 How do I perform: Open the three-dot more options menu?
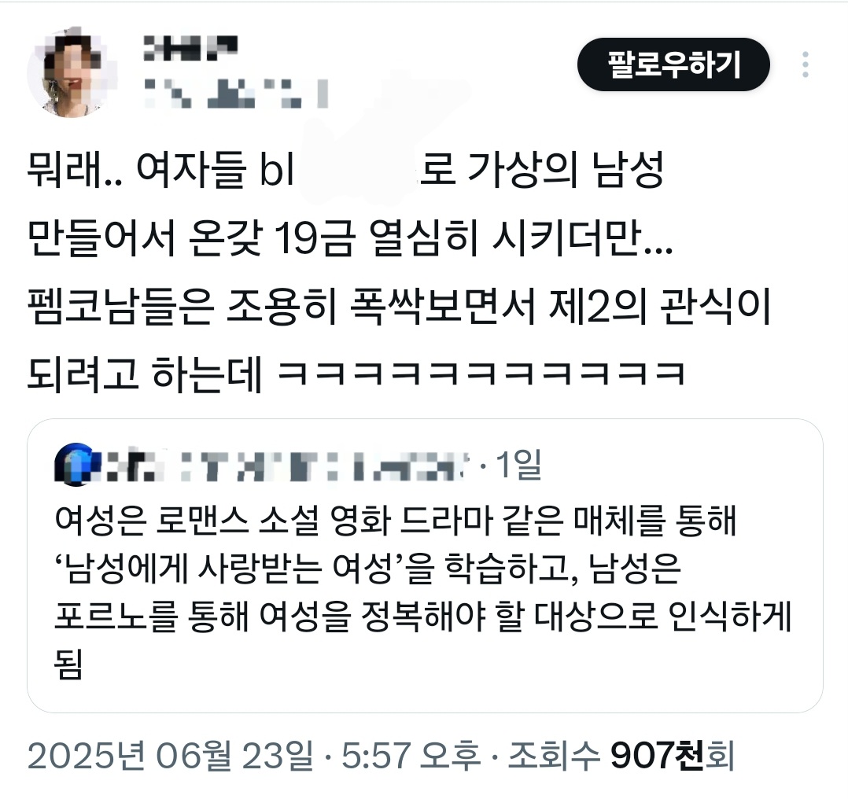[x=806, y=64]
